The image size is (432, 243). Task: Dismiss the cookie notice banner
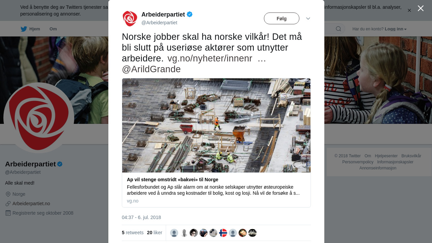(x=409, y=10)
